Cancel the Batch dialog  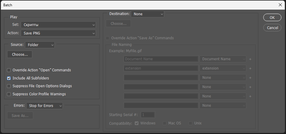pyautogui.click(x=272, y=28)
